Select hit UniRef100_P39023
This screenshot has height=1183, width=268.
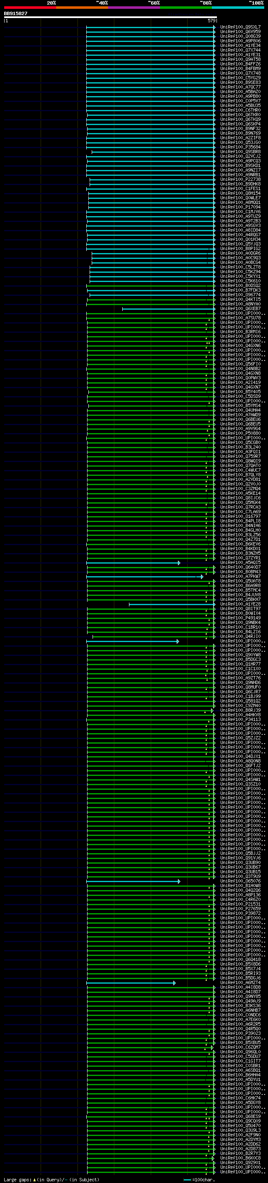coord(240,1034)
